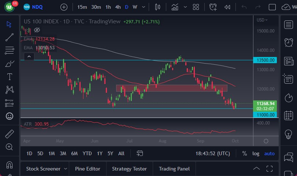Collapse the indicator legend chevron
The height and width of the screenshot is (176, 297).
[29, 56]
